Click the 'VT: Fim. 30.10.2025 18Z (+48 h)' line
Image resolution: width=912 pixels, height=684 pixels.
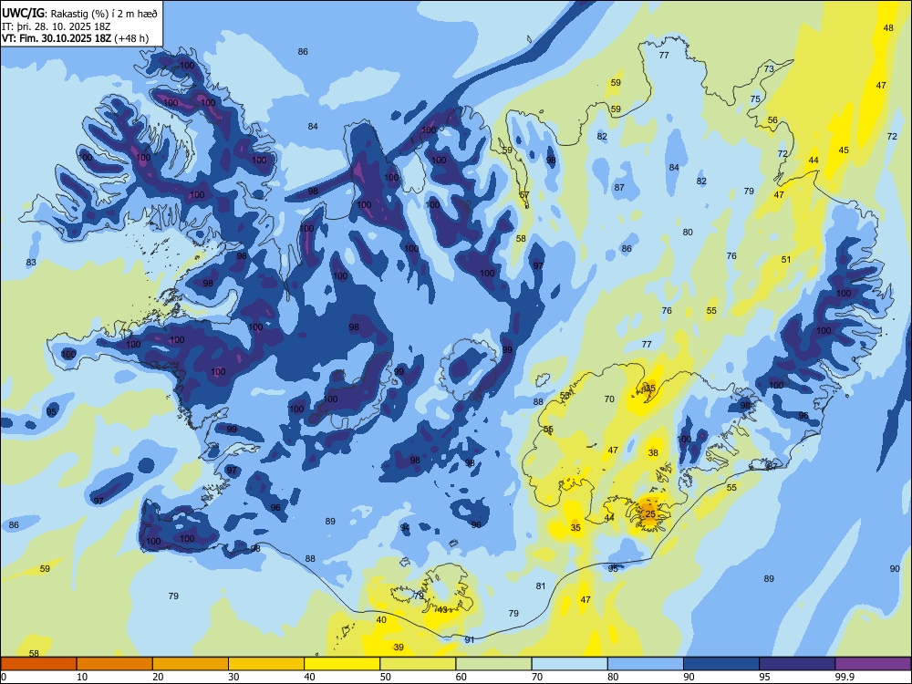pos(75,38)
